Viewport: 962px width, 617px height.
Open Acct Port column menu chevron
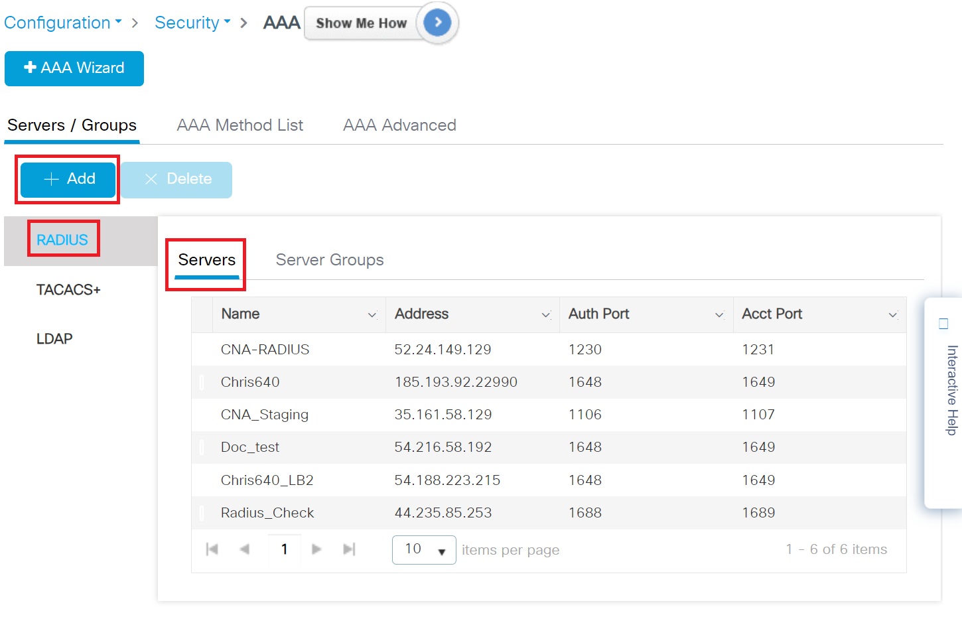[x=893, y=315]
